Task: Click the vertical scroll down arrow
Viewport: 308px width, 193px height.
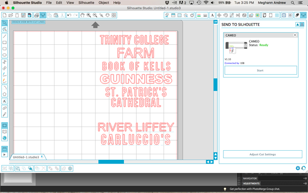Action: [215, 158]
